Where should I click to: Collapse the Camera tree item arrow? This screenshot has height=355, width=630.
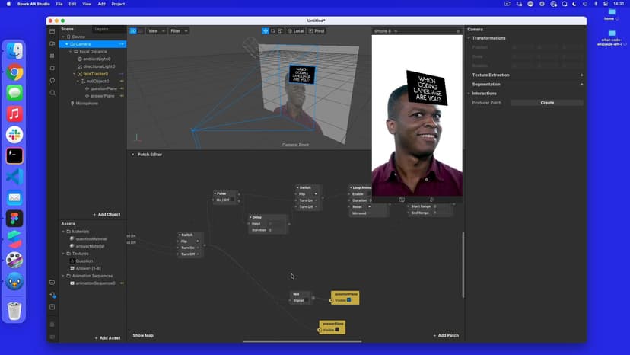[x=67, y=44]
